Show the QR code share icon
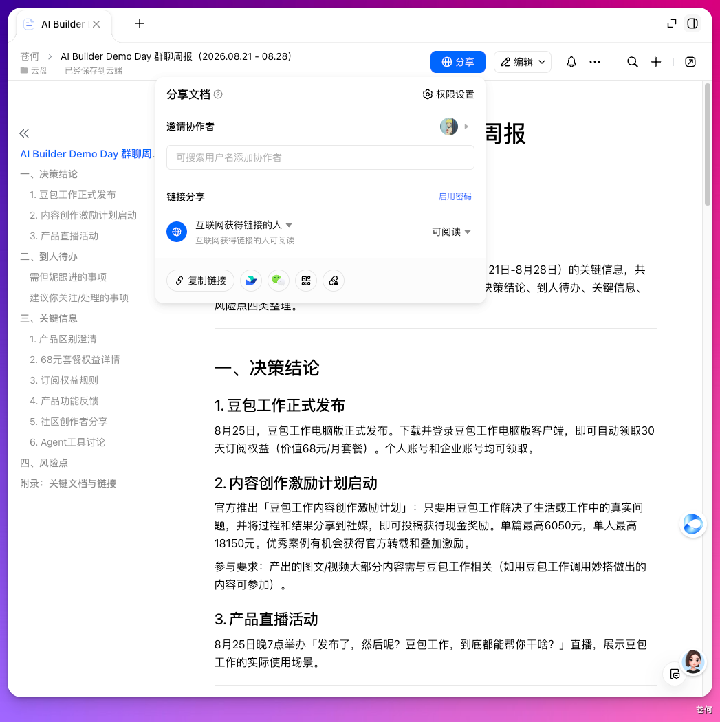The height and width of the screenshot is (722, 720). click(306, 281)
